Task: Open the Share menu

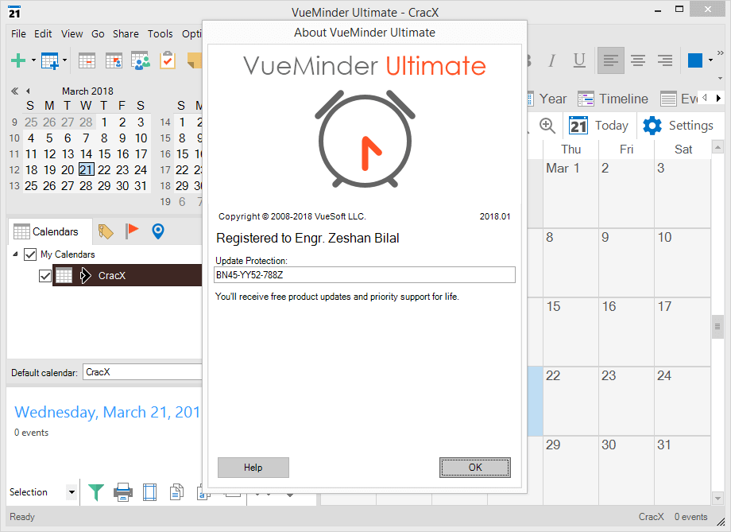Action: click(126, 33)
